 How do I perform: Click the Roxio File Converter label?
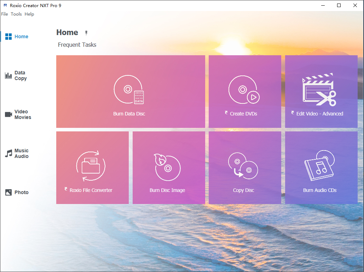click(91, 190)
